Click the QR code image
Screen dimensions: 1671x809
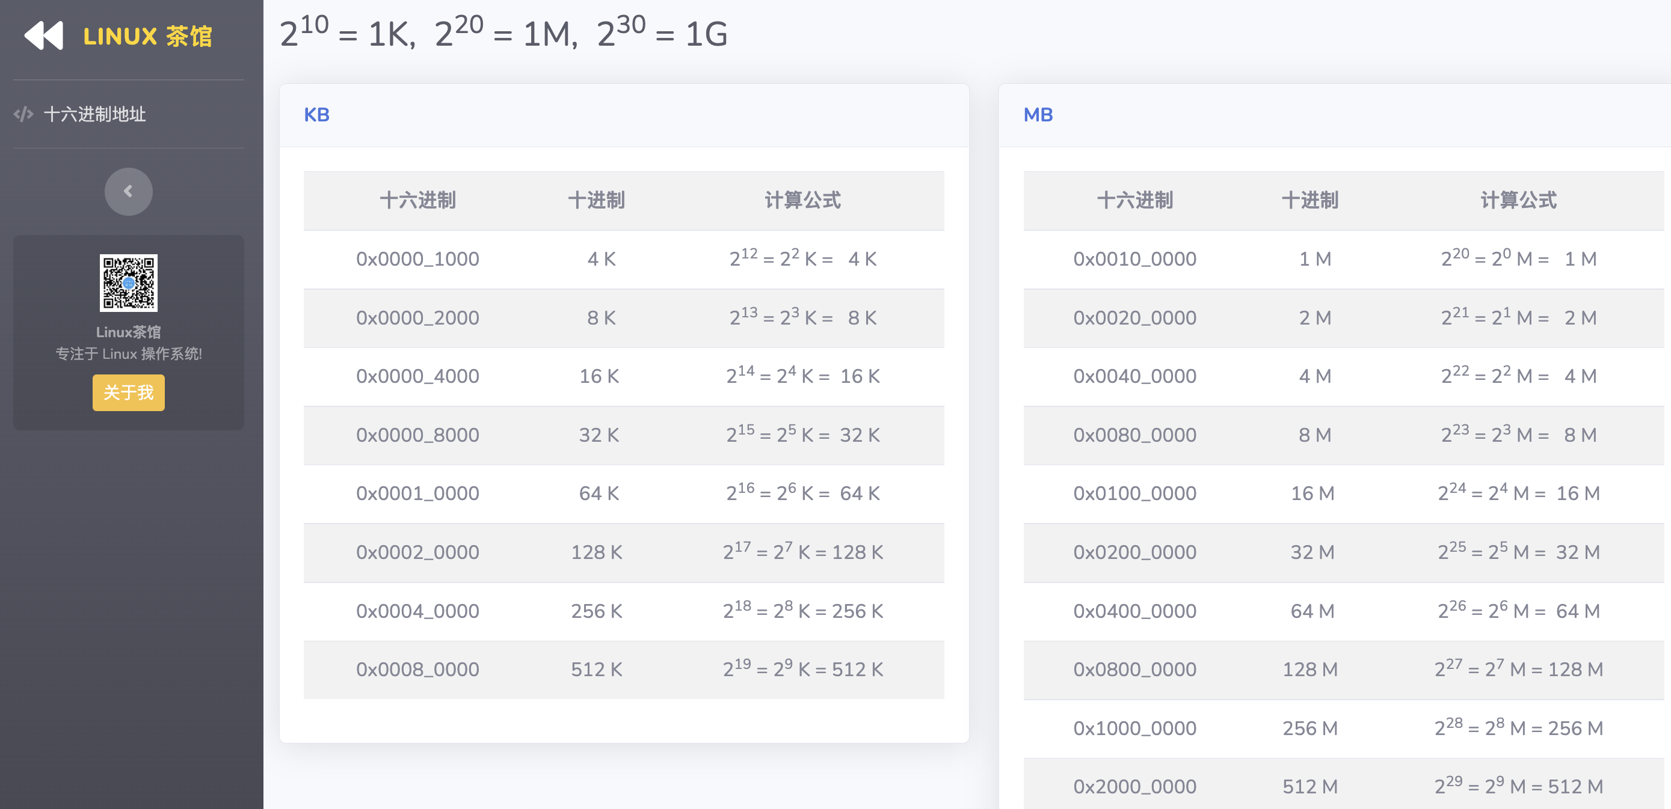point(129,282)
